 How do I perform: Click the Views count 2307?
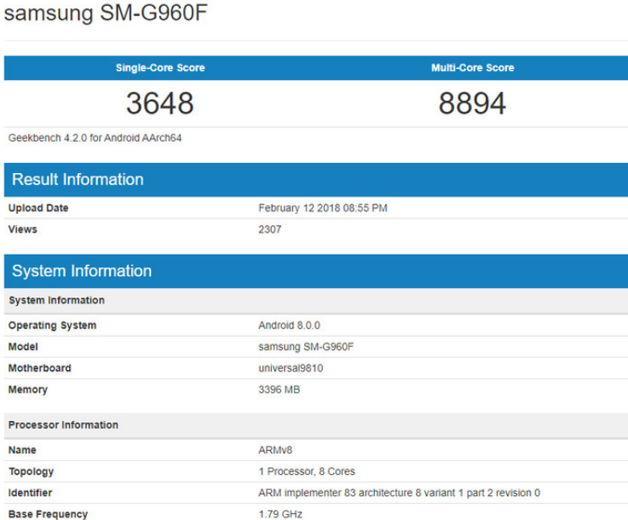(x=270, y=229)
